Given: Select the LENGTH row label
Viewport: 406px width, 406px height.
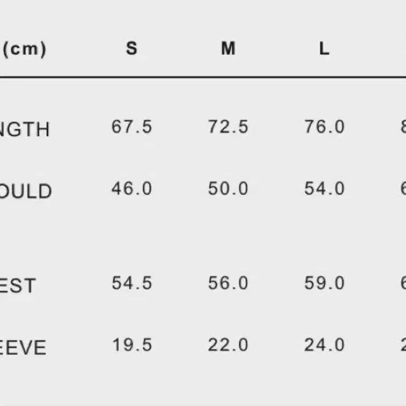Looking at the screenshot, I should (x=24, y=129).
